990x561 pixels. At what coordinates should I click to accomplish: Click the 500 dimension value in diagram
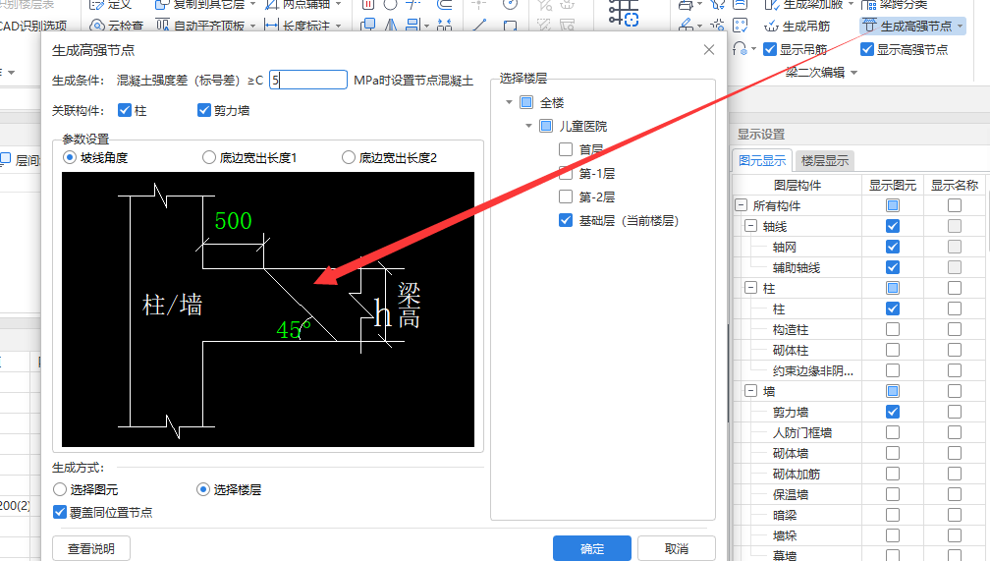(x=233, y=220)
